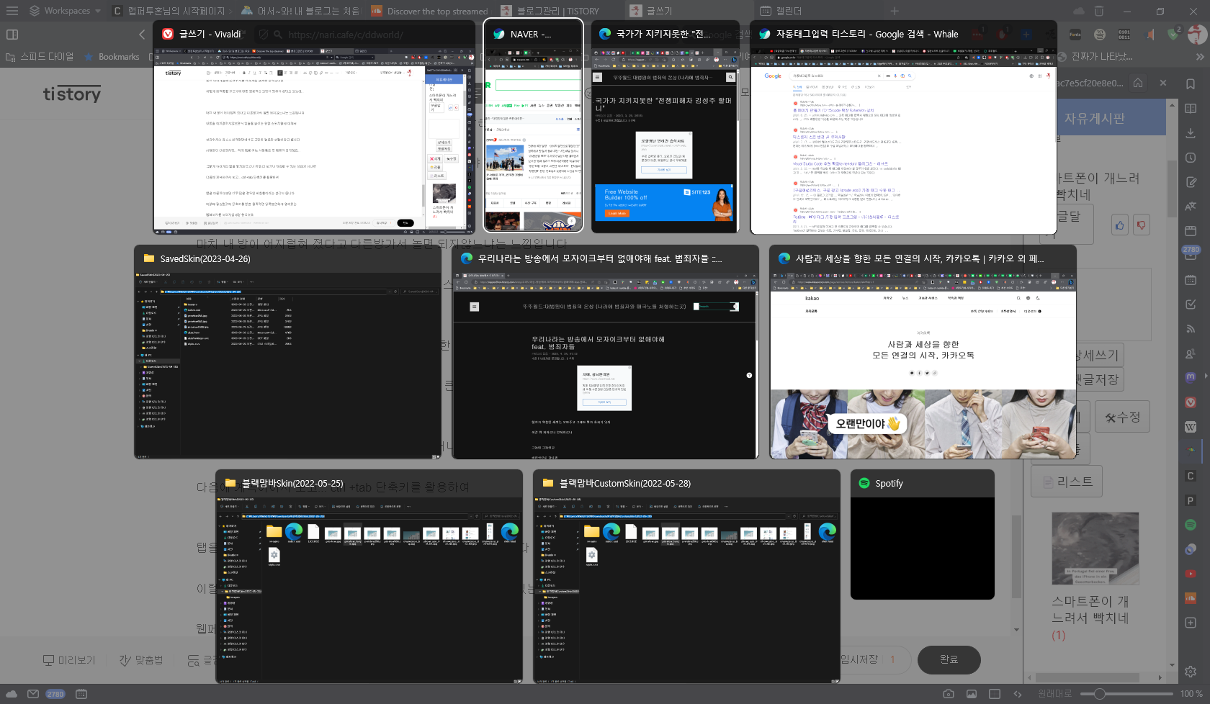Open the SoundCloud web panel icon
This screenshot has width=1210, height=704.
tap(1191, 598)
